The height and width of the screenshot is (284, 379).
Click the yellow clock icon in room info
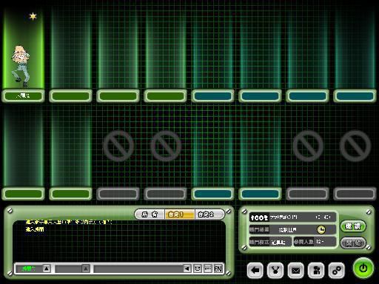click(321, 229)
